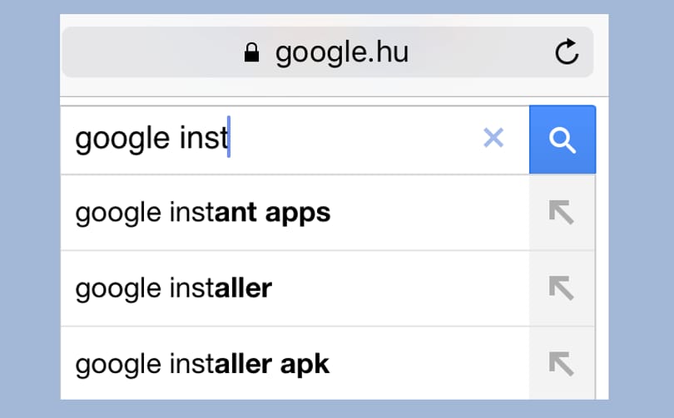
Task: Fill query using arrow beside google installer
Action: point(562,288)
